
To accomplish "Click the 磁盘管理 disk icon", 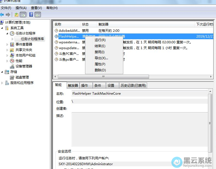I will [12, 77].
